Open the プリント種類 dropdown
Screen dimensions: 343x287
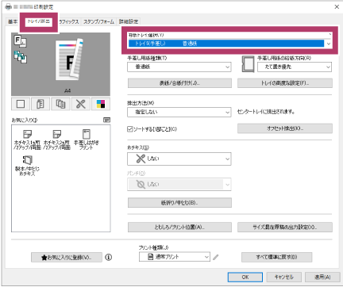(175, 257)
